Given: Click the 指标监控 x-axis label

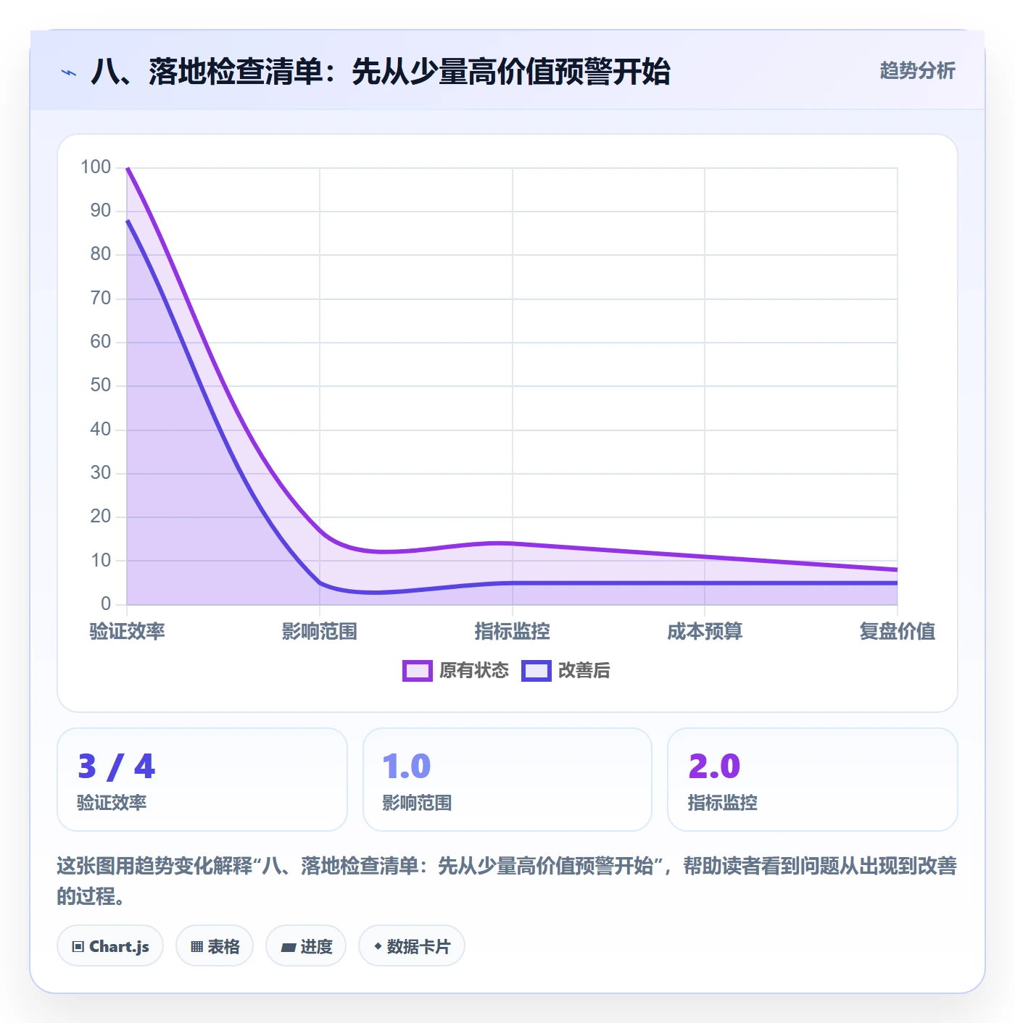Looking at the screenshot, I should [513, 631].
